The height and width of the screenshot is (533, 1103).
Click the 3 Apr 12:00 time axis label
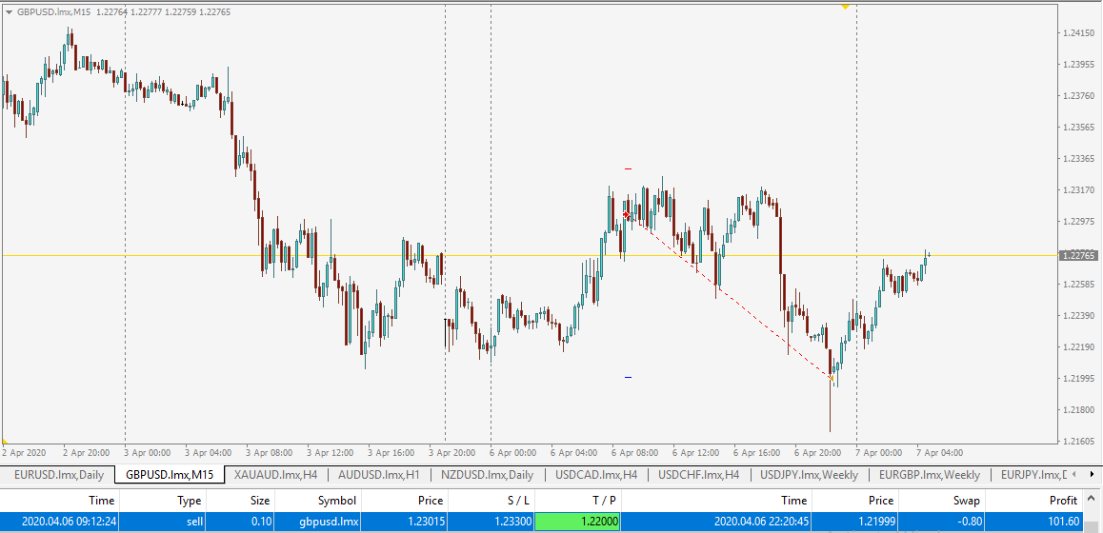[x=330, y=453]
